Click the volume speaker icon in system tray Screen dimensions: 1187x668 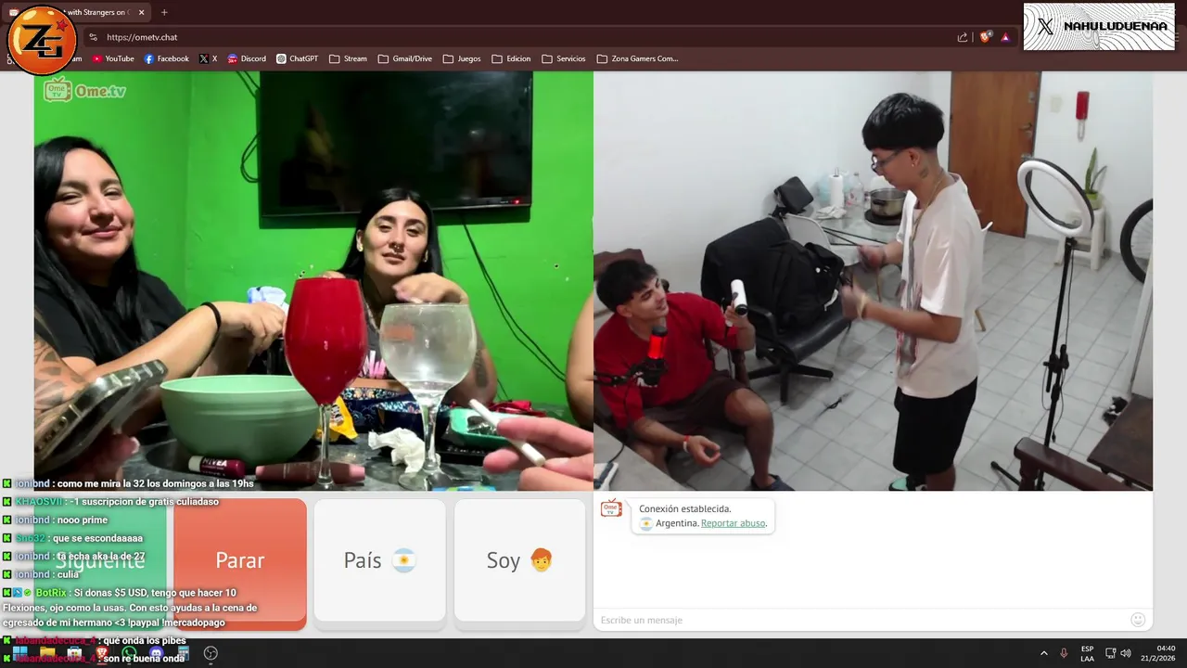(1126, 653)
